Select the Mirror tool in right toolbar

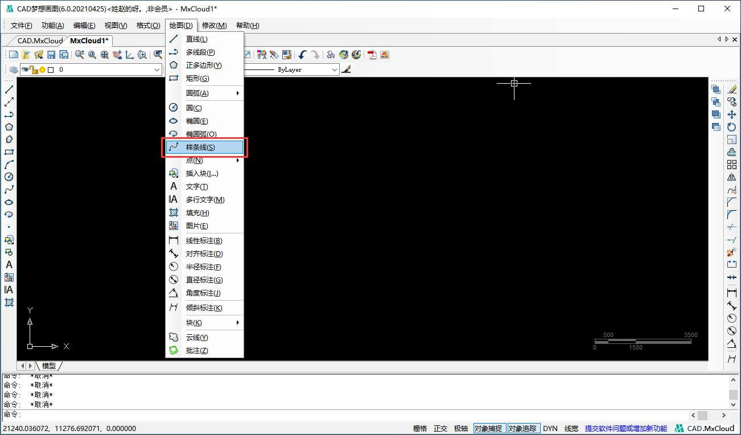[x=732, y=177]
